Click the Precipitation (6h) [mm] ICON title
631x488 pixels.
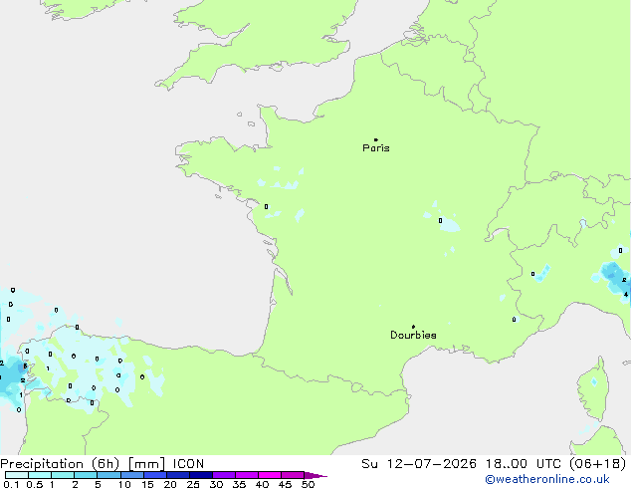click(103, 464)
